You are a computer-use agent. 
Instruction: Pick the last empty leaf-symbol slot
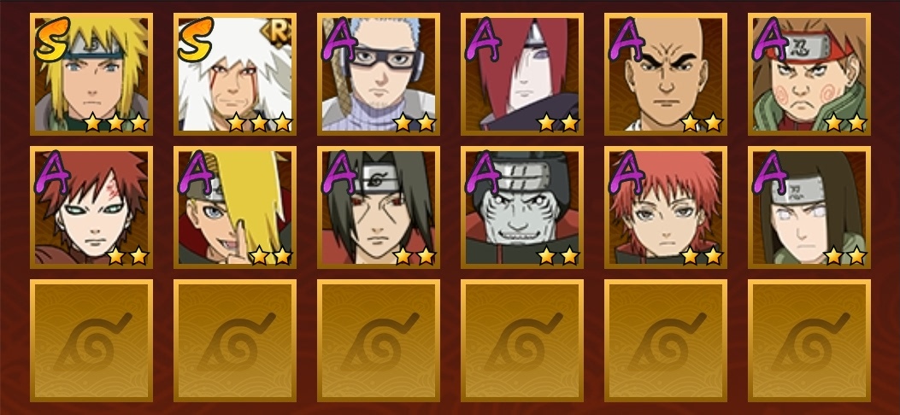click(809, 341)
